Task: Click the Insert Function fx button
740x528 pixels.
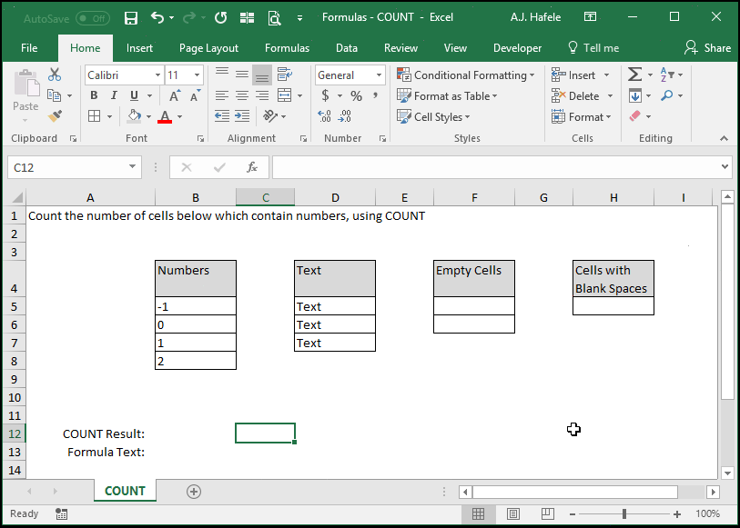Action: pyautogui.click(x=252, y=167)
